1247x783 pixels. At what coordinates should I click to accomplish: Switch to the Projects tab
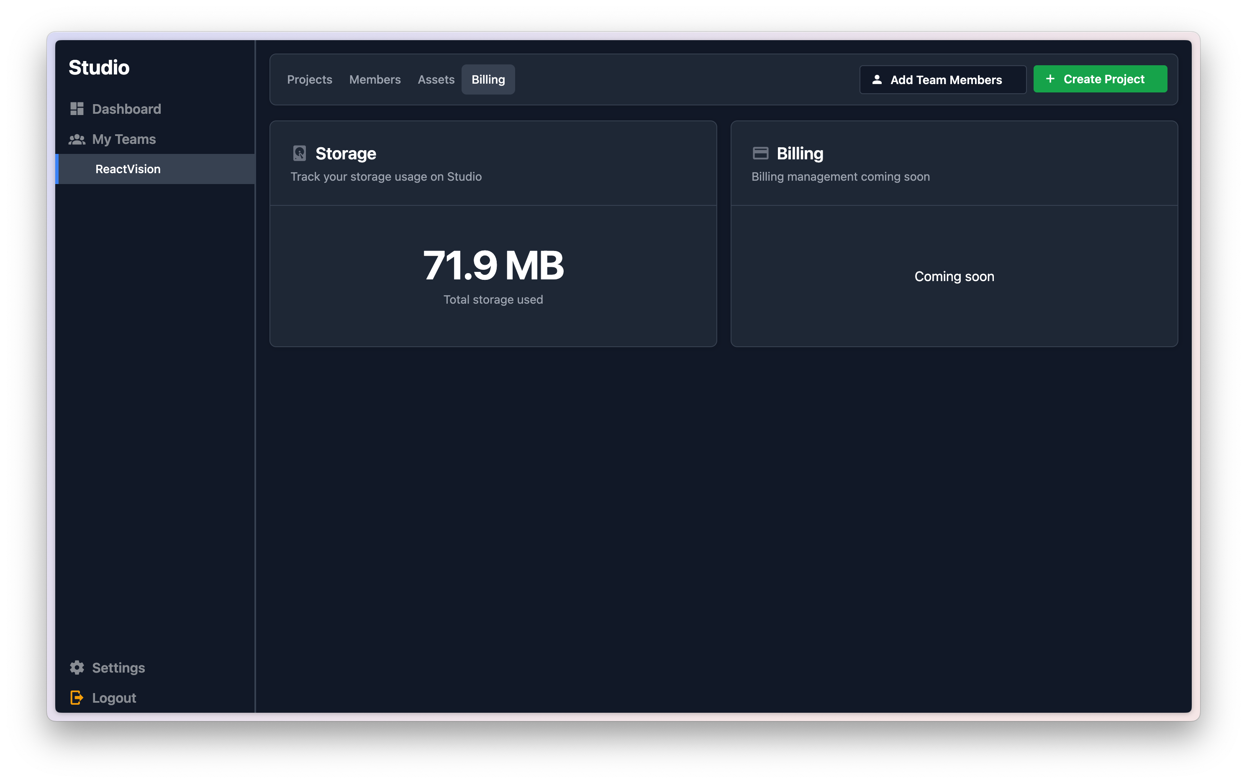click(x=310, y=79)
